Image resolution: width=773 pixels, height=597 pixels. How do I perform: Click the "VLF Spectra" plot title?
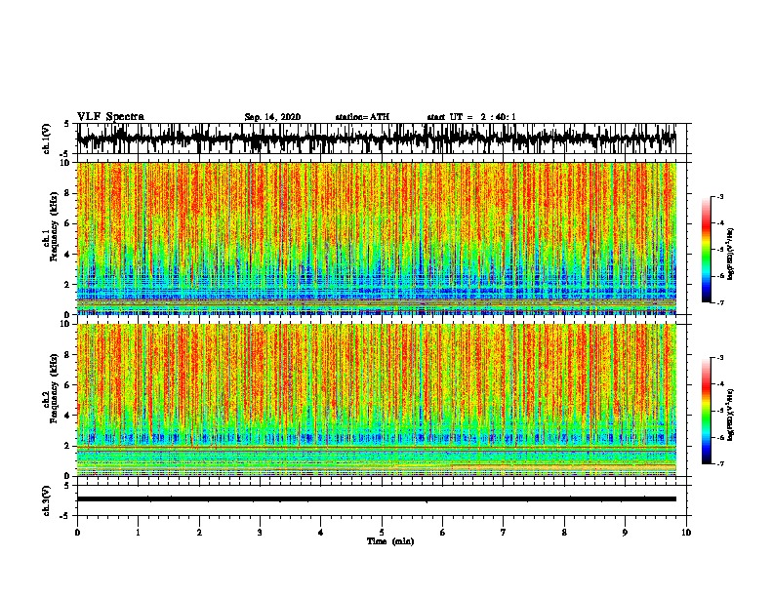[x=110, y=117]
